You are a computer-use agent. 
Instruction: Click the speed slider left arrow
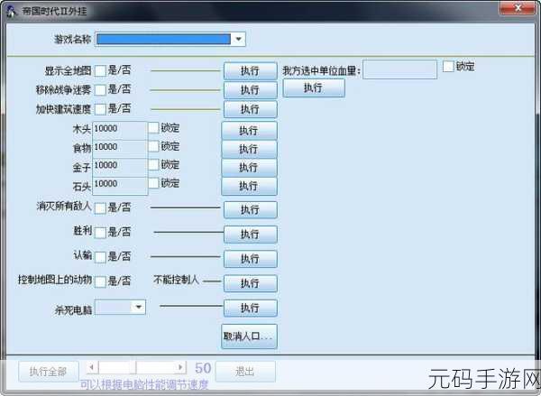click(x=92, y=367)
